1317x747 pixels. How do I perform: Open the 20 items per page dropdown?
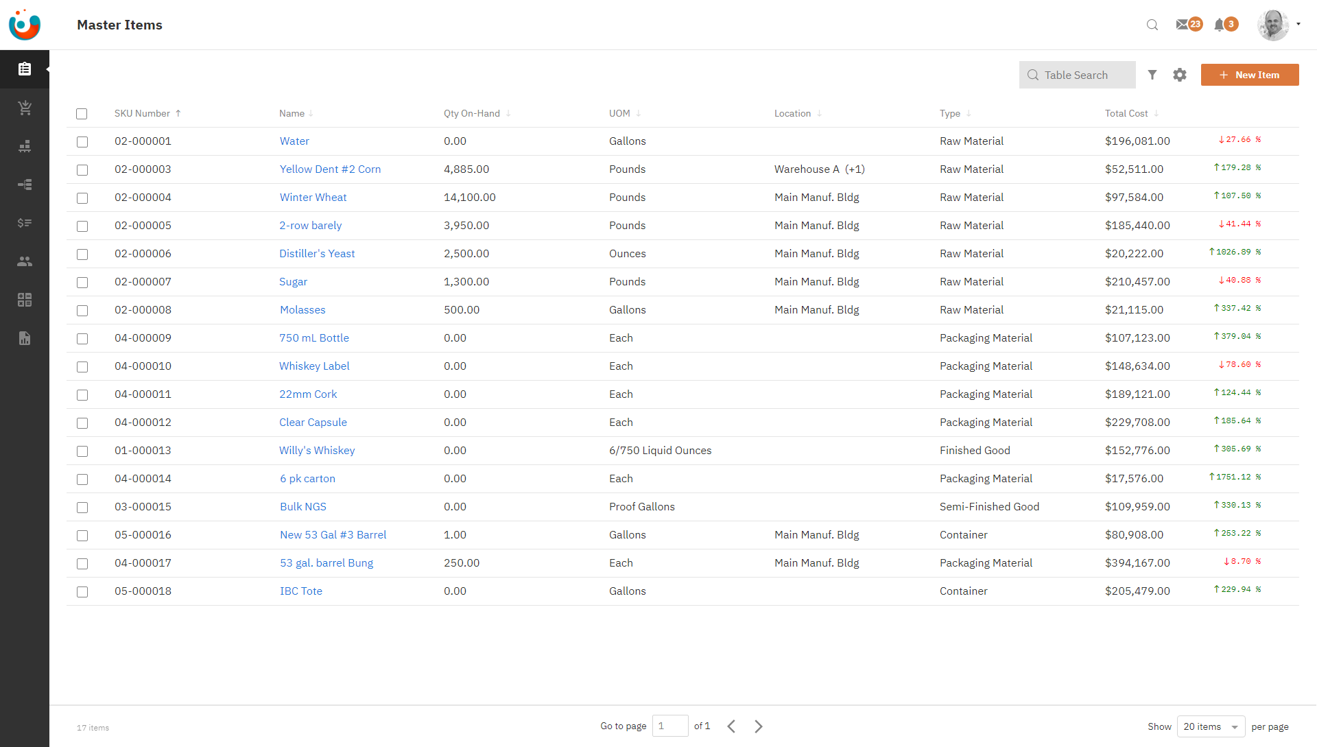(1211, 726)
